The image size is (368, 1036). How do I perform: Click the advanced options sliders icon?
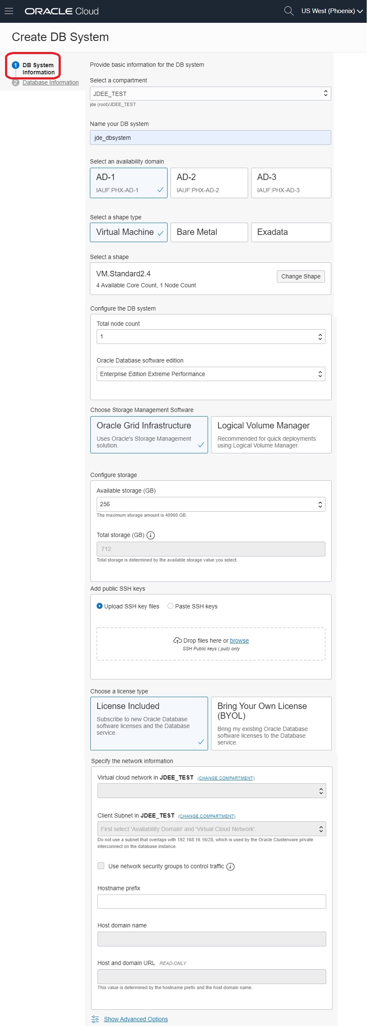coord(95,1019)
